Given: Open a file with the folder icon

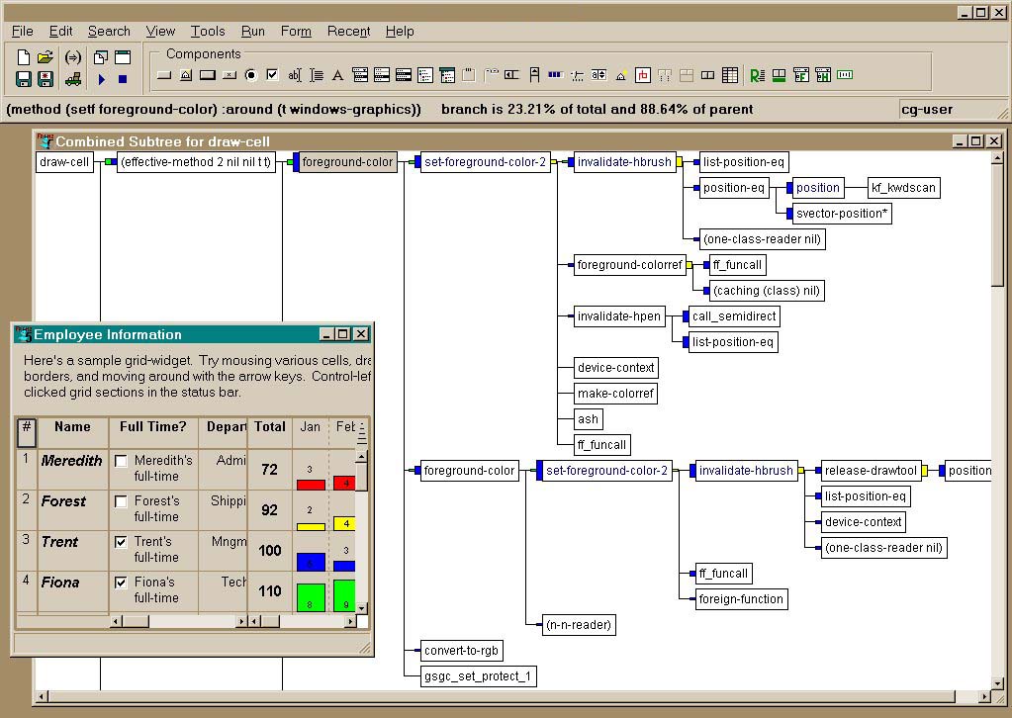Looking at the screenshot, I should point(46,57).
